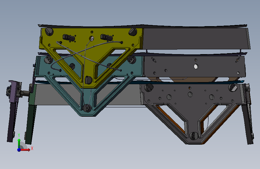Select the top-right screw on yellow plate
This screenshot has height=169, width=260.
[x=133, y=32]
